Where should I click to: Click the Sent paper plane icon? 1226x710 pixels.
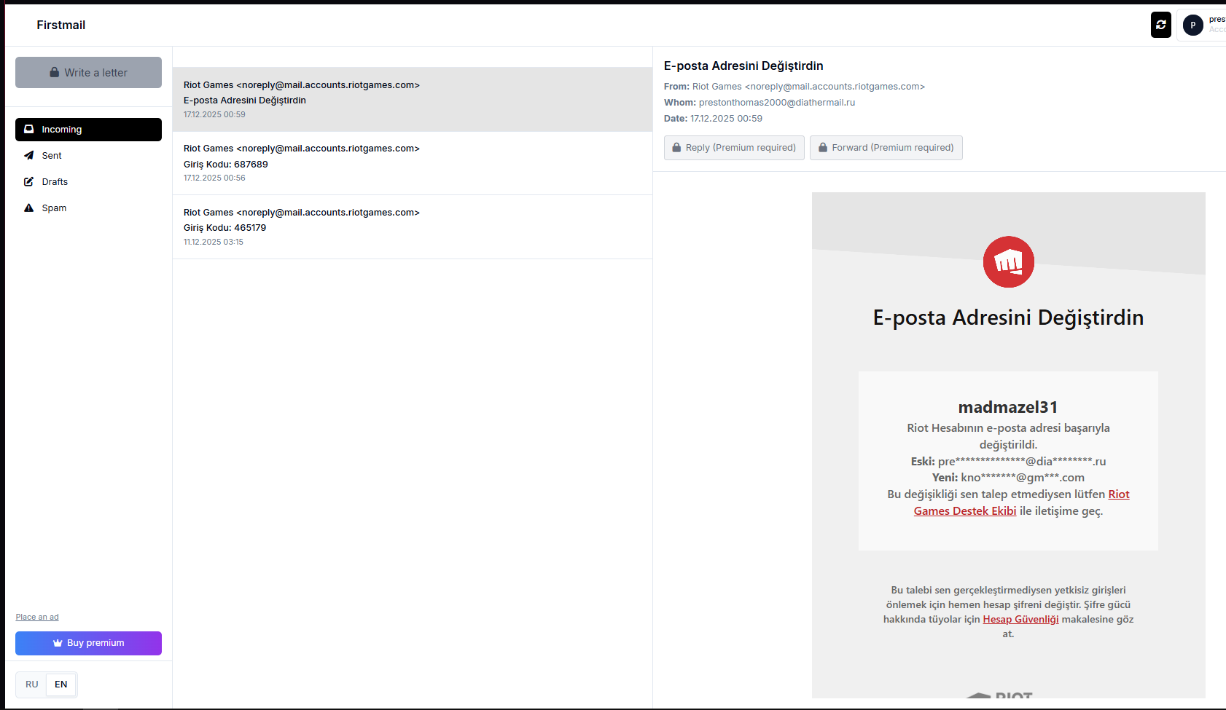(x=29, y=155)
